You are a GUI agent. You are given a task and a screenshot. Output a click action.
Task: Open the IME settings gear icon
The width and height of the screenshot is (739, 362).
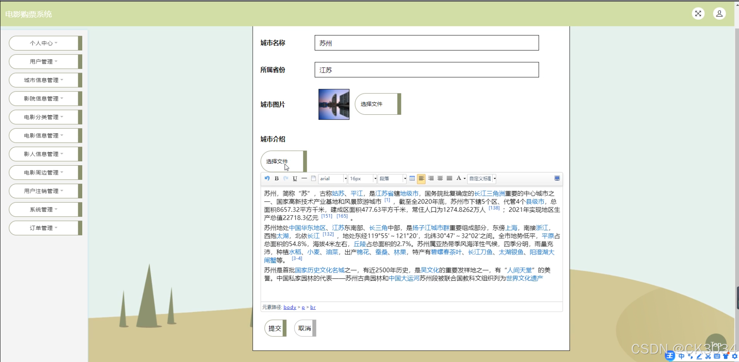coord(735,356)
